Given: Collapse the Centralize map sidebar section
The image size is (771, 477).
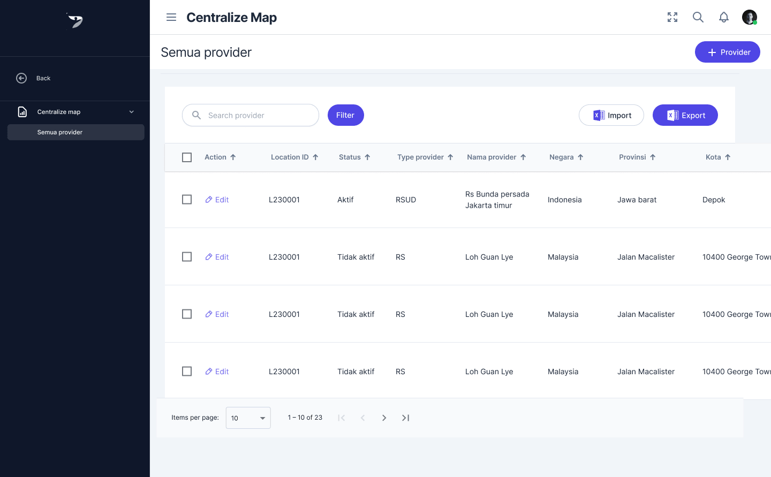Looking at the screenshot, I should point(131,112).
